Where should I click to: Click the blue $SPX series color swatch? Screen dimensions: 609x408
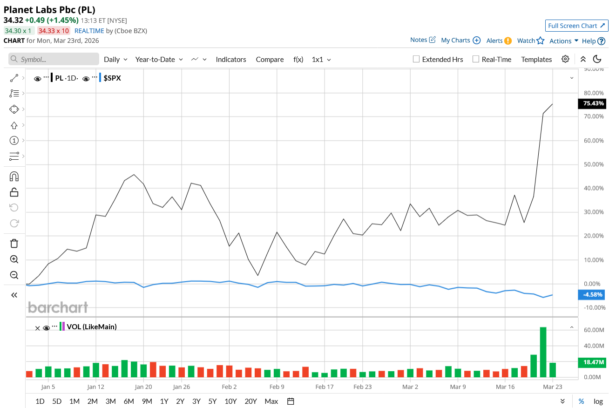(x=100, y=78)
